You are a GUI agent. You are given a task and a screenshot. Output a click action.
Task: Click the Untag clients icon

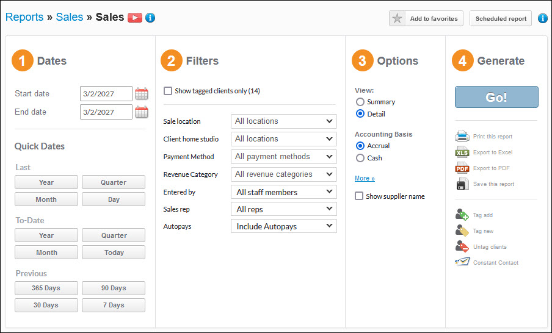462,247
